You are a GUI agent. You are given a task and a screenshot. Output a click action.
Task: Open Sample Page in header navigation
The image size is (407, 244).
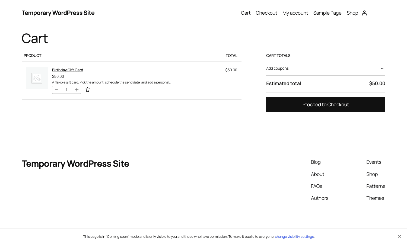click(327, 13)
